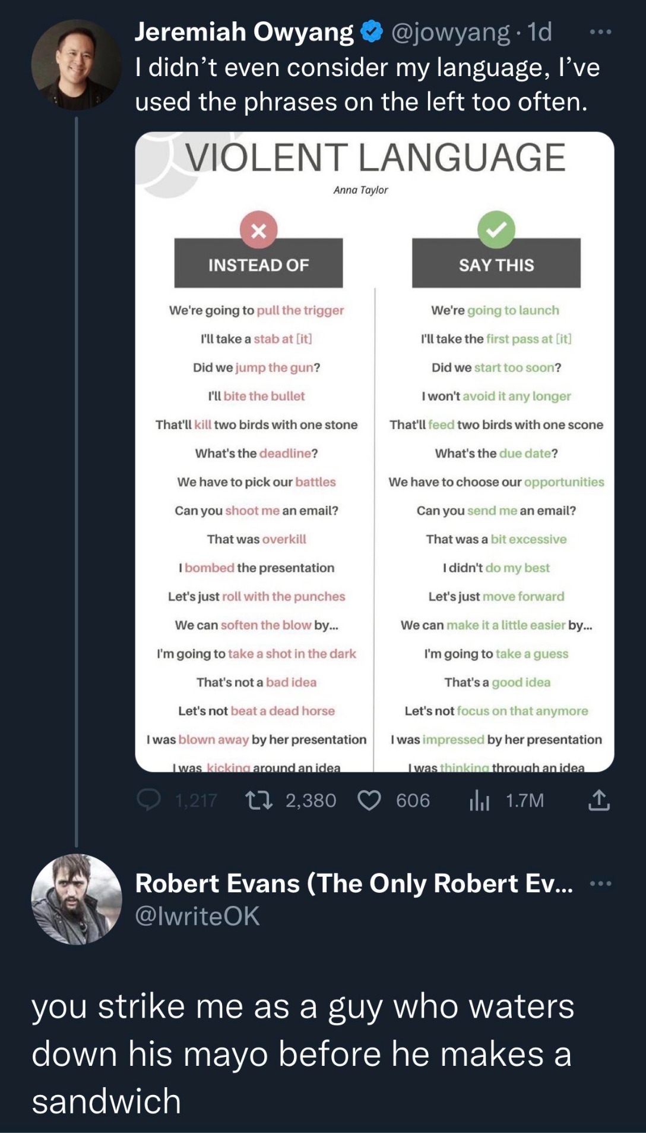Image resolution: width=646 pixels, height=1133 pixels.
Task: Click the 606 likes count
Action: (x=413, y=800)
